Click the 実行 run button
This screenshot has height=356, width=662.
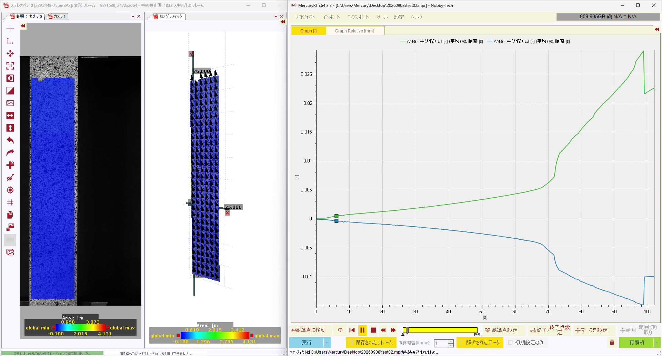click(x=307, y=343)
